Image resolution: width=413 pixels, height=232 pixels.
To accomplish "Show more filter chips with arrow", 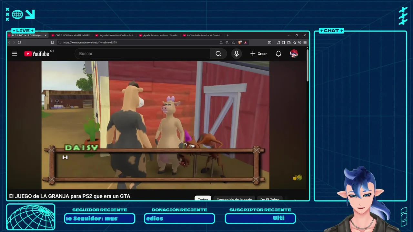I will click(x=295, y=199).
